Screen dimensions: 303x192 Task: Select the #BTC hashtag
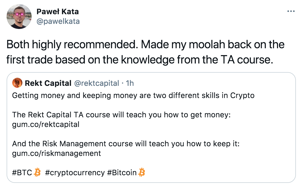point(22,173)
